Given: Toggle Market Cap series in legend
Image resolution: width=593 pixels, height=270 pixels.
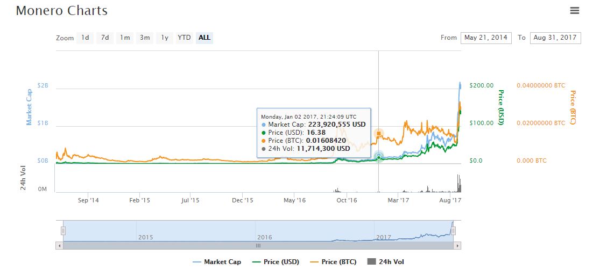Looking at the screenshot, I should click(x=217, y=262).
